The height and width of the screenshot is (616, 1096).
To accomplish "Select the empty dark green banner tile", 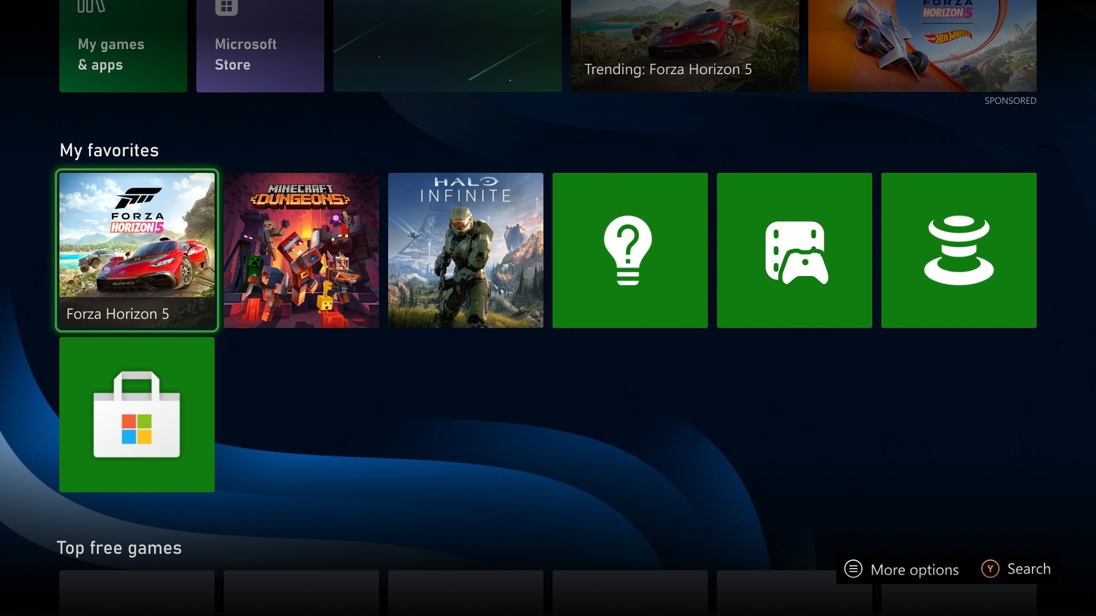I will coord(447,46).
